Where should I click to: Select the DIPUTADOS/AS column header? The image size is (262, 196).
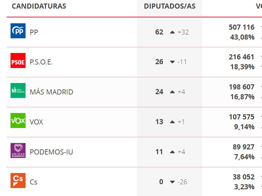pos(170,6)
